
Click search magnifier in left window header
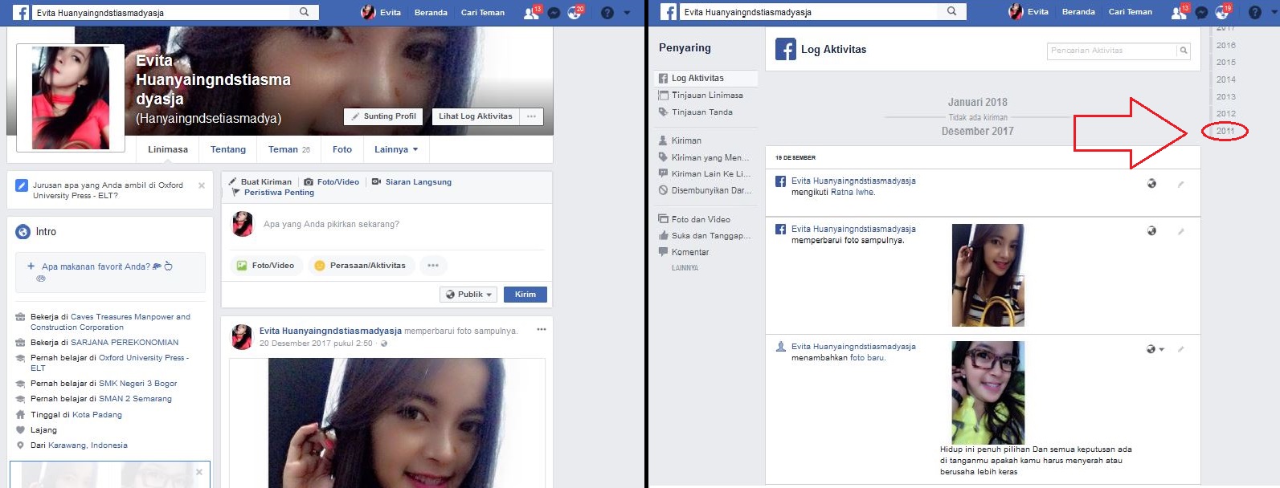click(x=305, y=12)
